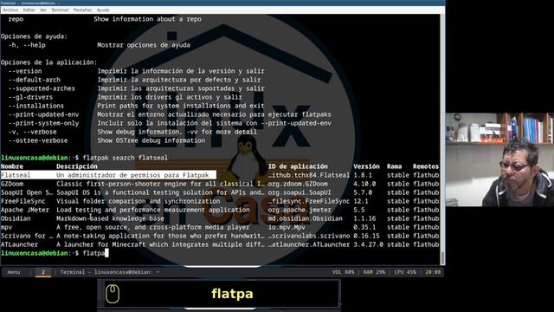This screenshot has width=554, height=312.
Task: Click the --supported-arches option text
Action: (x=42, y=88)
